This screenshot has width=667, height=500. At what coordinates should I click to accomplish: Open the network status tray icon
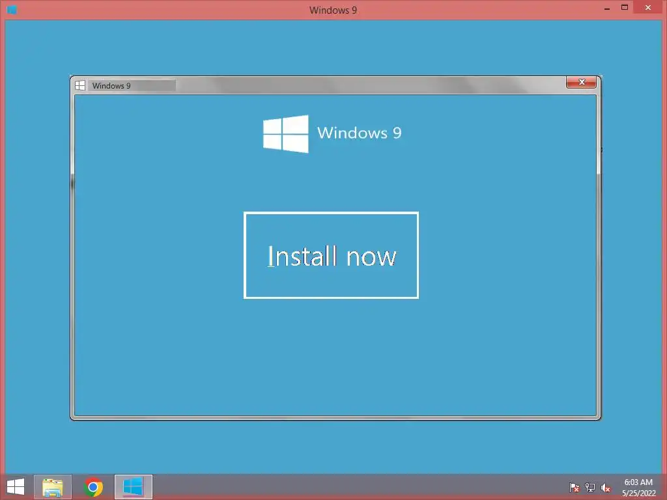590,488
